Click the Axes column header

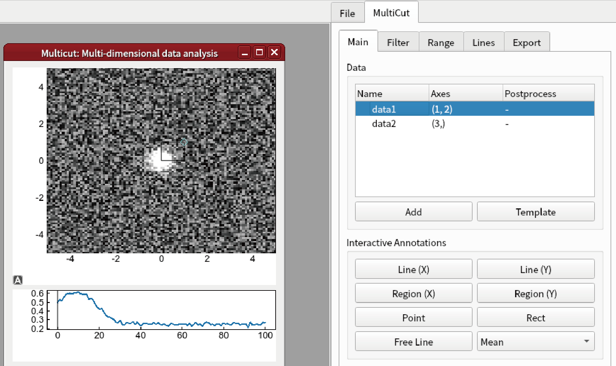465,94
